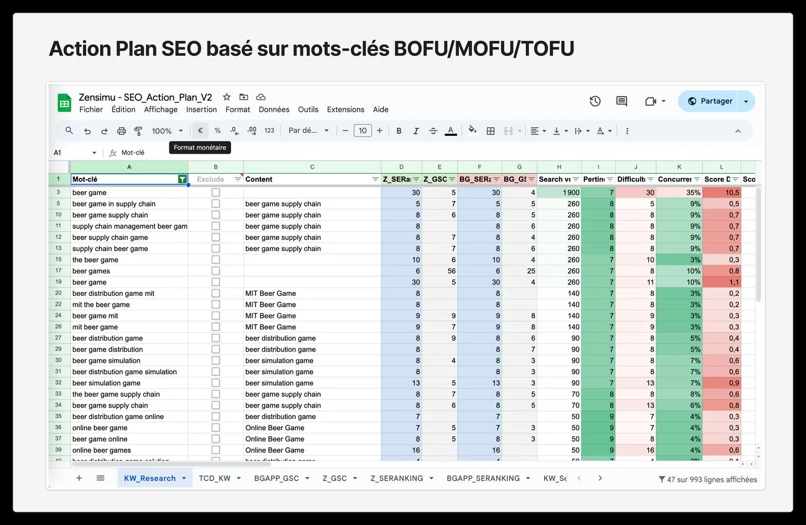This screenshot has height=525, width=806.
Task: Redo the last action
Action: point(104,131)
